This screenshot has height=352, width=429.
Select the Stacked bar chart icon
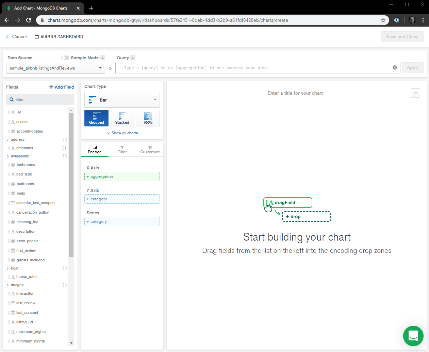click(x=122, y=118)
